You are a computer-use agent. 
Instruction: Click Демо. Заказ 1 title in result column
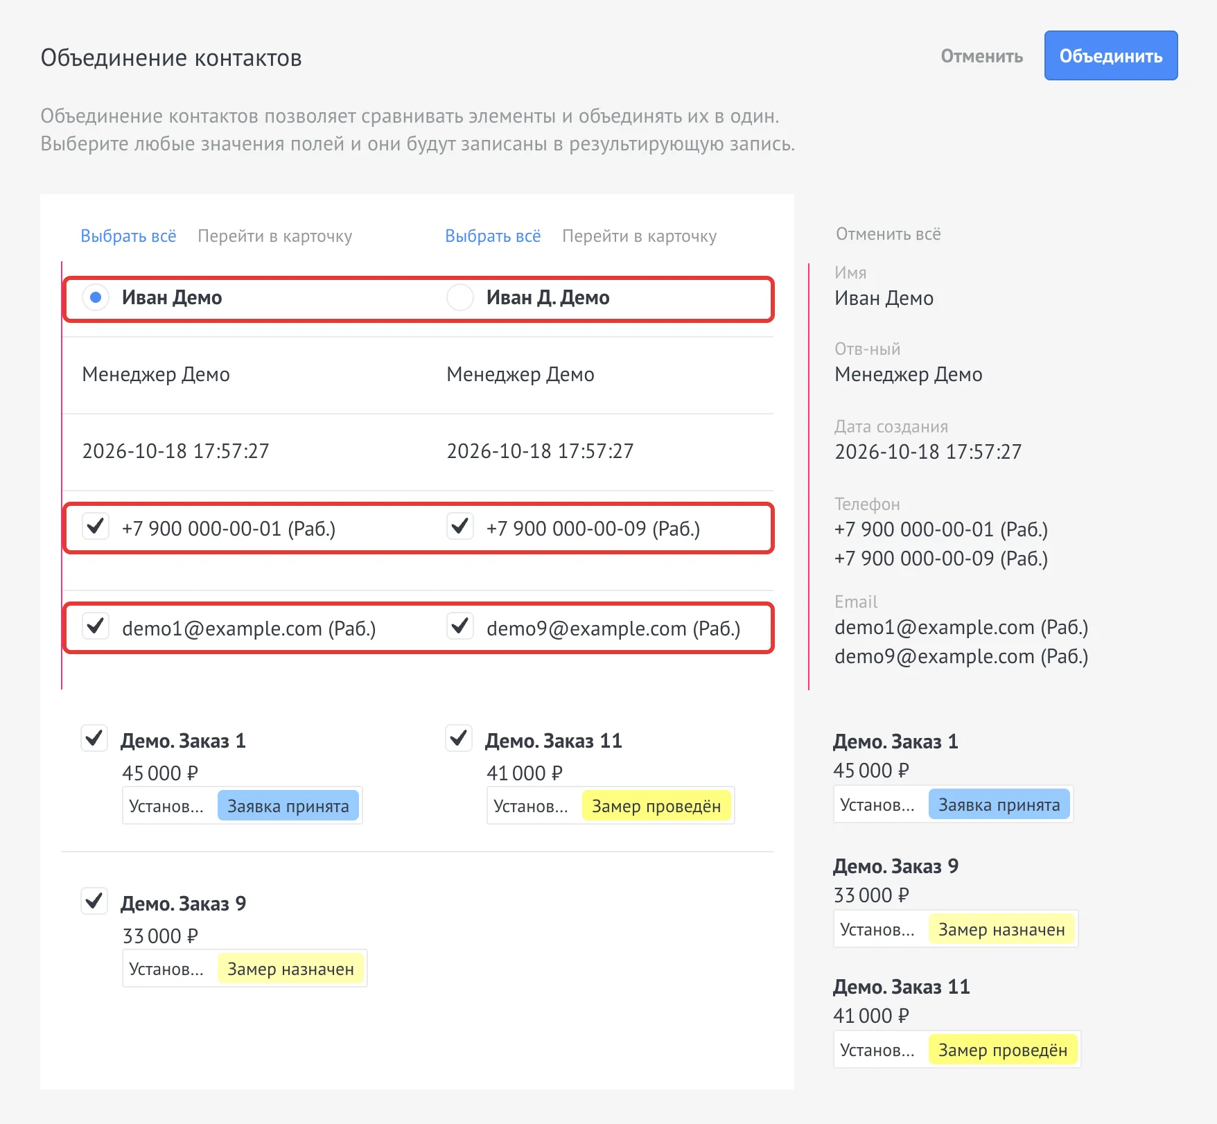coord(895,741)
